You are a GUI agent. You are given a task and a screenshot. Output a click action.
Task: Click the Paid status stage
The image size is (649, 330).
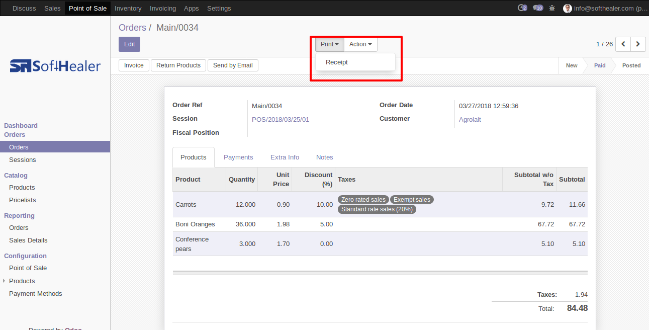[600, 65]
